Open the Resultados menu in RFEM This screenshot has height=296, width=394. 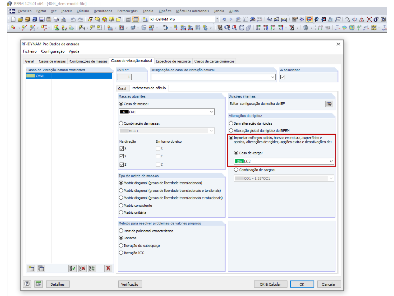click(103, 11)
